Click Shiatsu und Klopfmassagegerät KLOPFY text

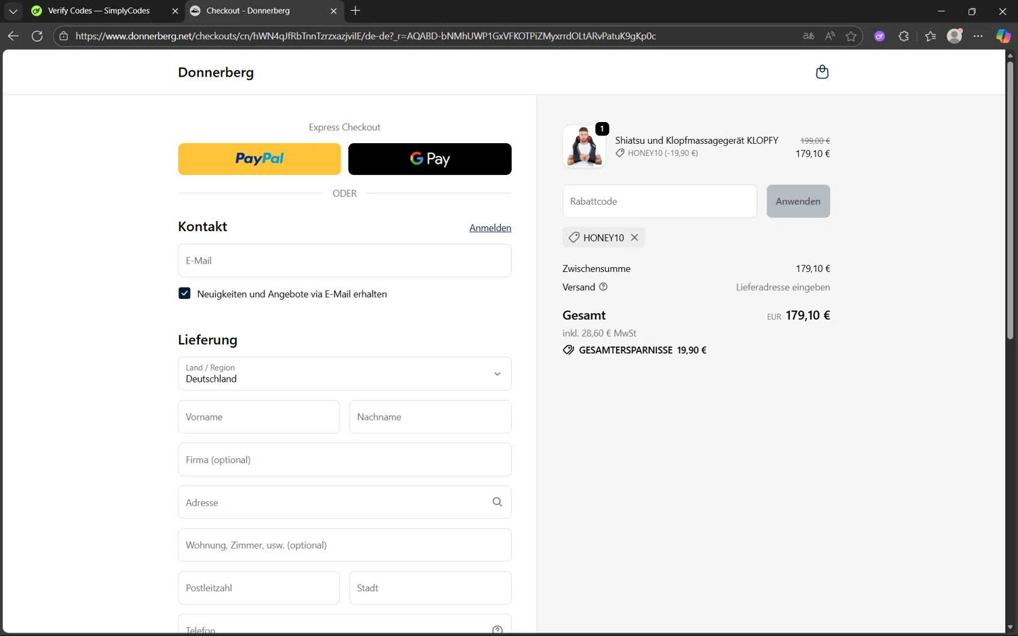[x=696, y=140]
